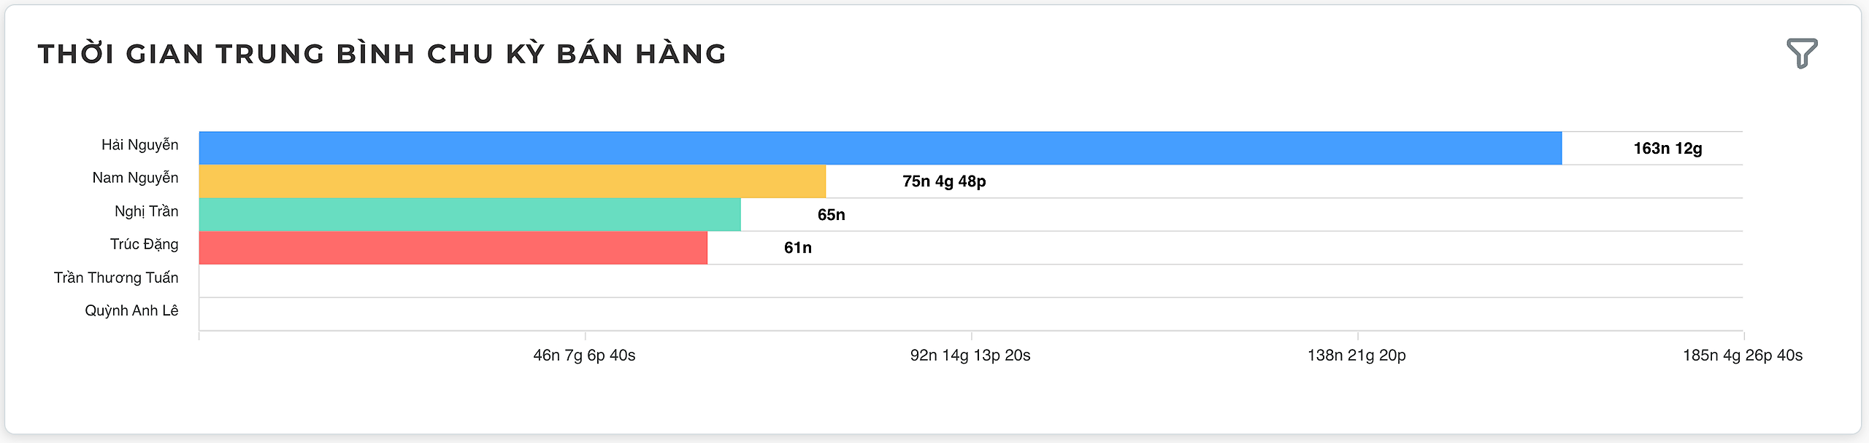Click the Hải Nguyễn axis label

click(139, 145)
